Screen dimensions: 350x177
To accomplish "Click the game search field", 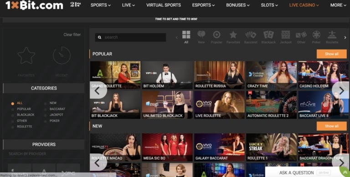I will [x=130, y=37].
